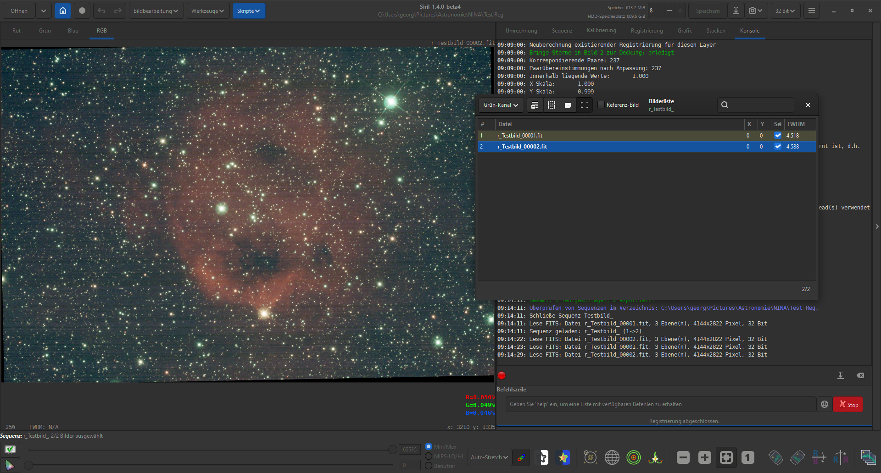Zoom out with the minus icon

click(x=683, y=457)
